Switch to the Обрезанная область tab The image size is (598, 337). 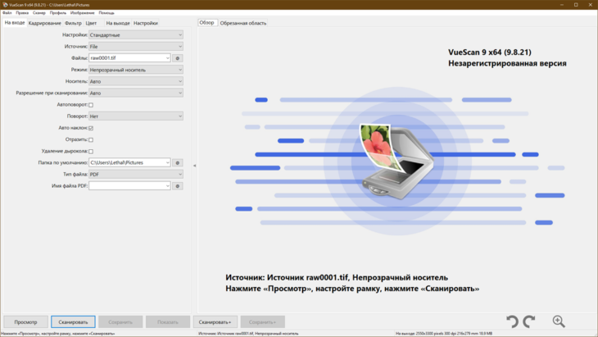coord(243,23)
